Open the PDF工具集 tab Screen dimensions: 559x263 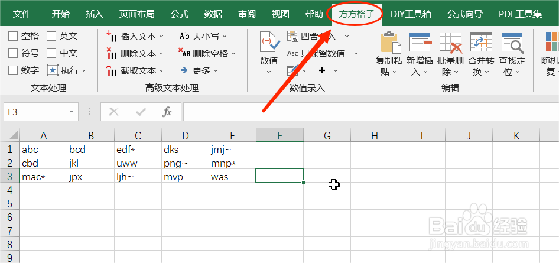click(x=521, y=14)
